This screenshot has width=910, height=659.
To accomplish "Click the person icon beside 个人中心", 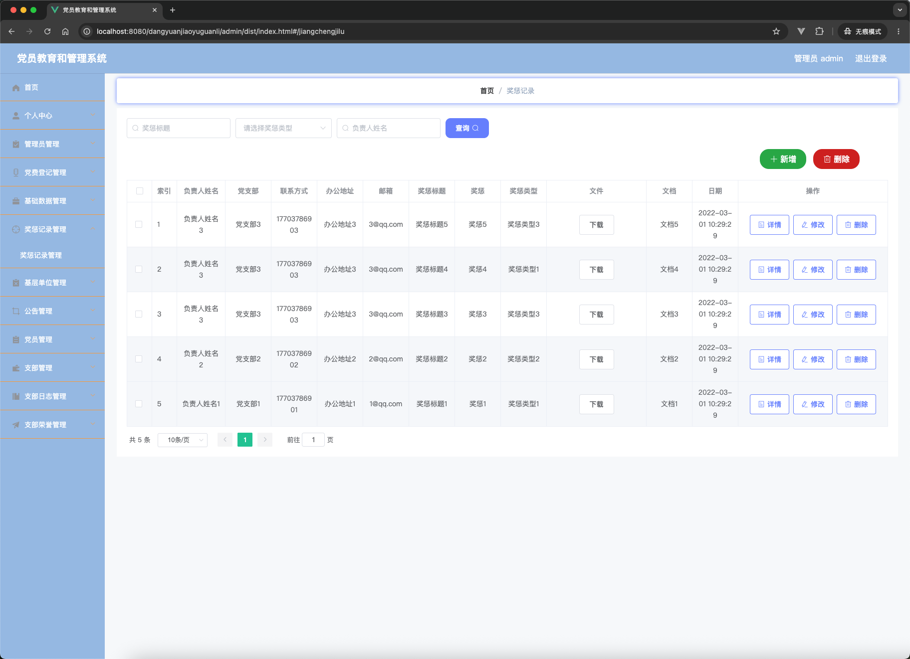I will (16, 116).
